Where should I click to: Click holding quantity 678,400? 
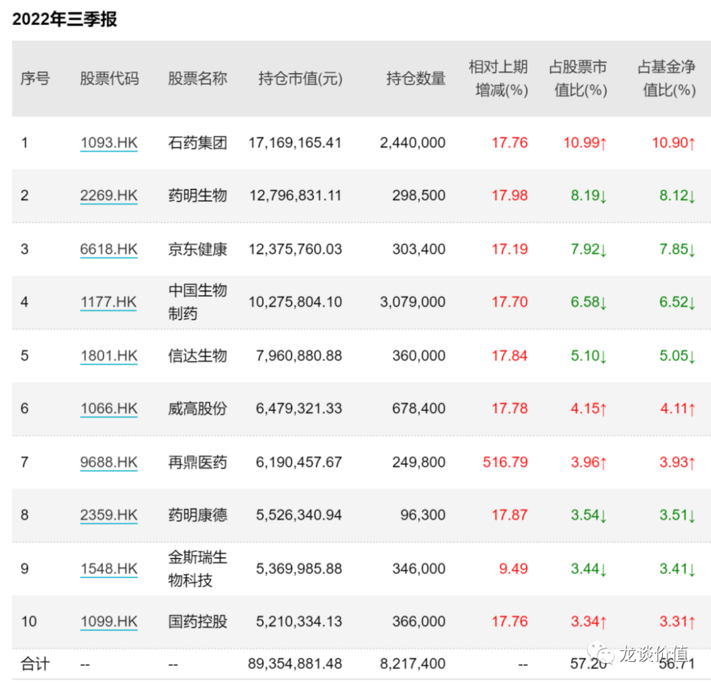tap(419, 409)
